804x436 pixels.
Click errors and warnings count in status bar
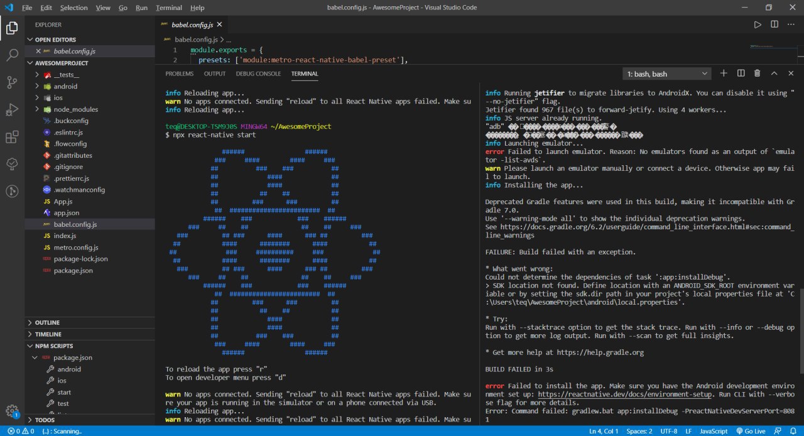point(20,431)
